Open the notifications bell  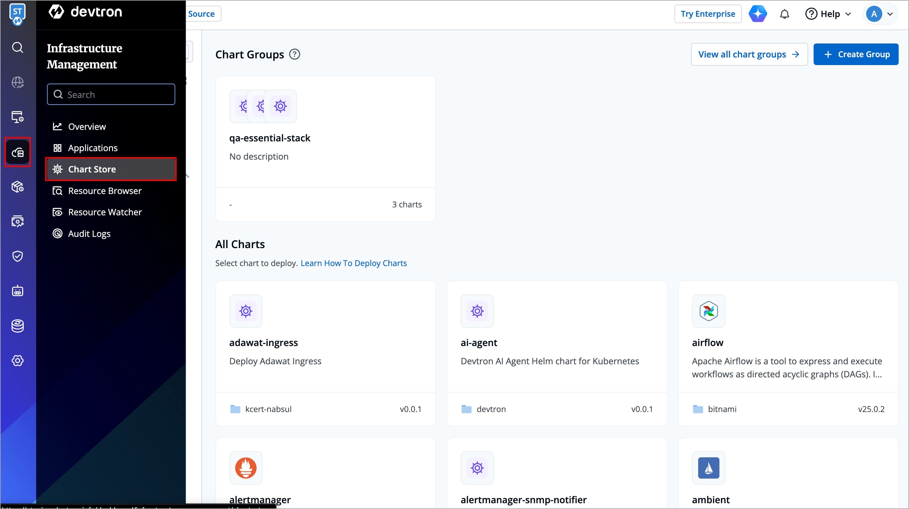click(x=784, y=14)
